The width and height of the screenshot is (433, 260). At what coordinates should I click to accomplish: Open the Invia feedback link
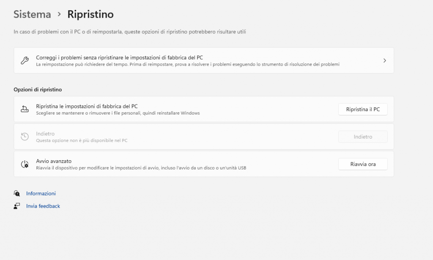43,206
